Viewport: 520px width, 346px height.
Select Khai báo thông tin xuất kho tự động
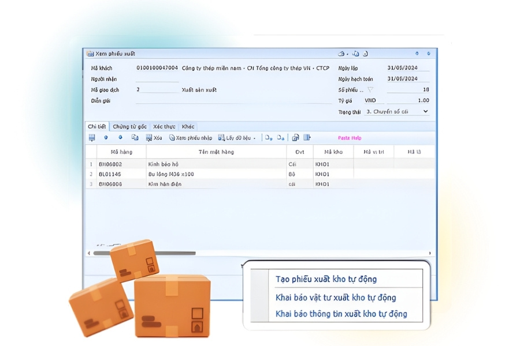coord(341,314)
